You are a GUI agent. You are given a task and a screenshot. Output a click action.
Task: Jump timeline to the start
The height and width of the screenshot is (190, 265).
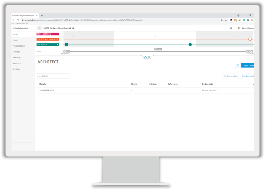coord(64,52)
